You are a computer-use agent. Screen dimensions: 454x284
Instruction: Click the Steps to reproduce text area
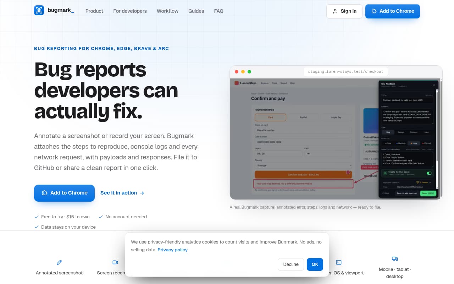click(408, 159)
